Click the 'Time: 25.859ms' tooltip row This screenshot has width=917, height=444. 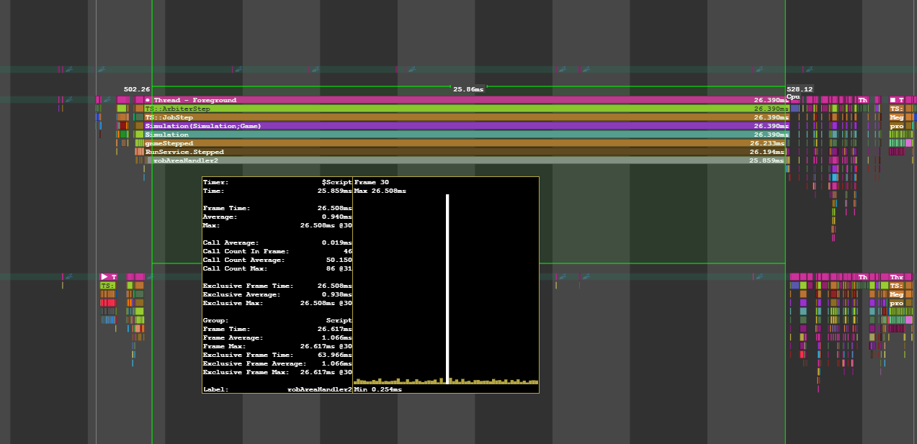277,191
